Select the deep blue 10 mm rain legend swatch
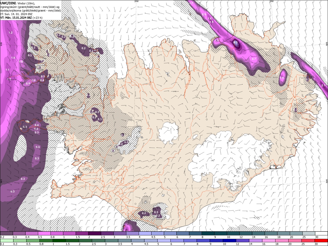 [229, 241]
